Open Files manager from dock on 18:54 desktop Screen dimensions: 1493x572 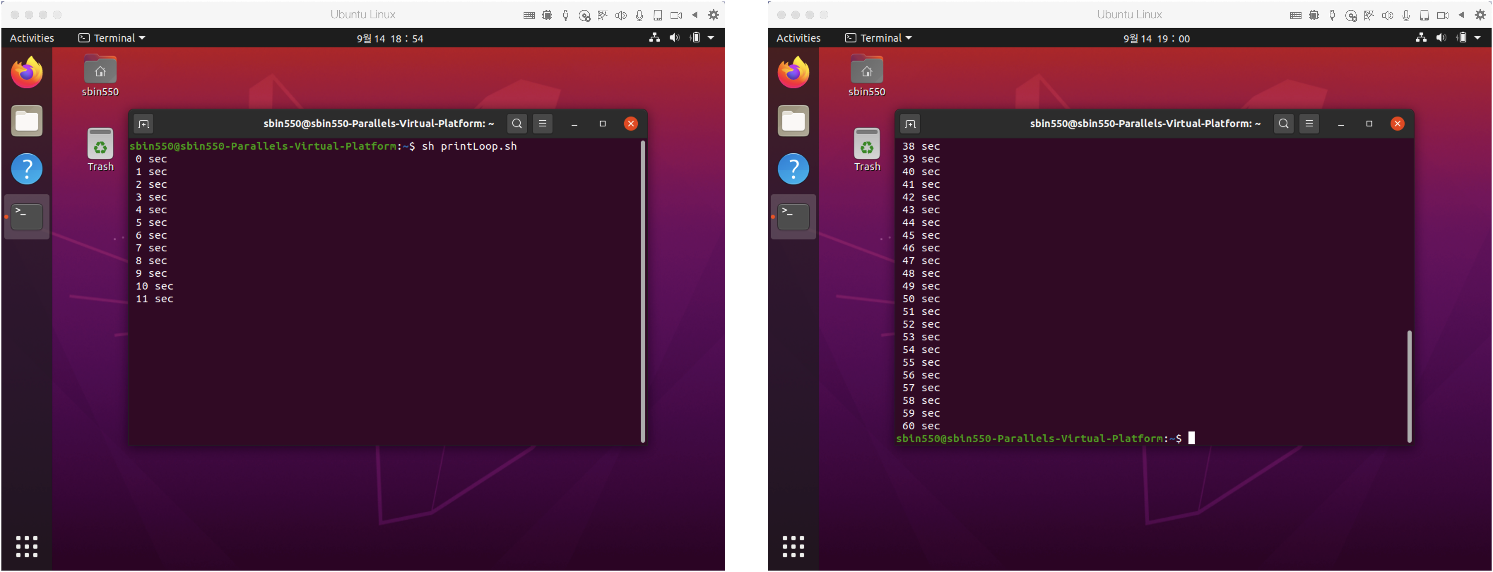tap(26, 120)
